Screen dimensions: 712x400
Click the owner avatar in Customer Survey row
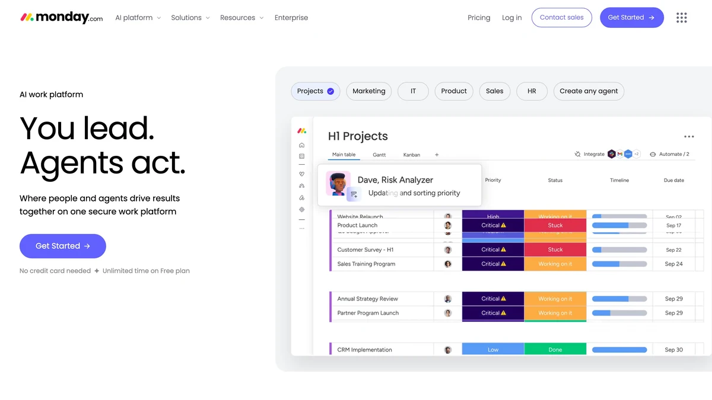click(x=448, y=249)
